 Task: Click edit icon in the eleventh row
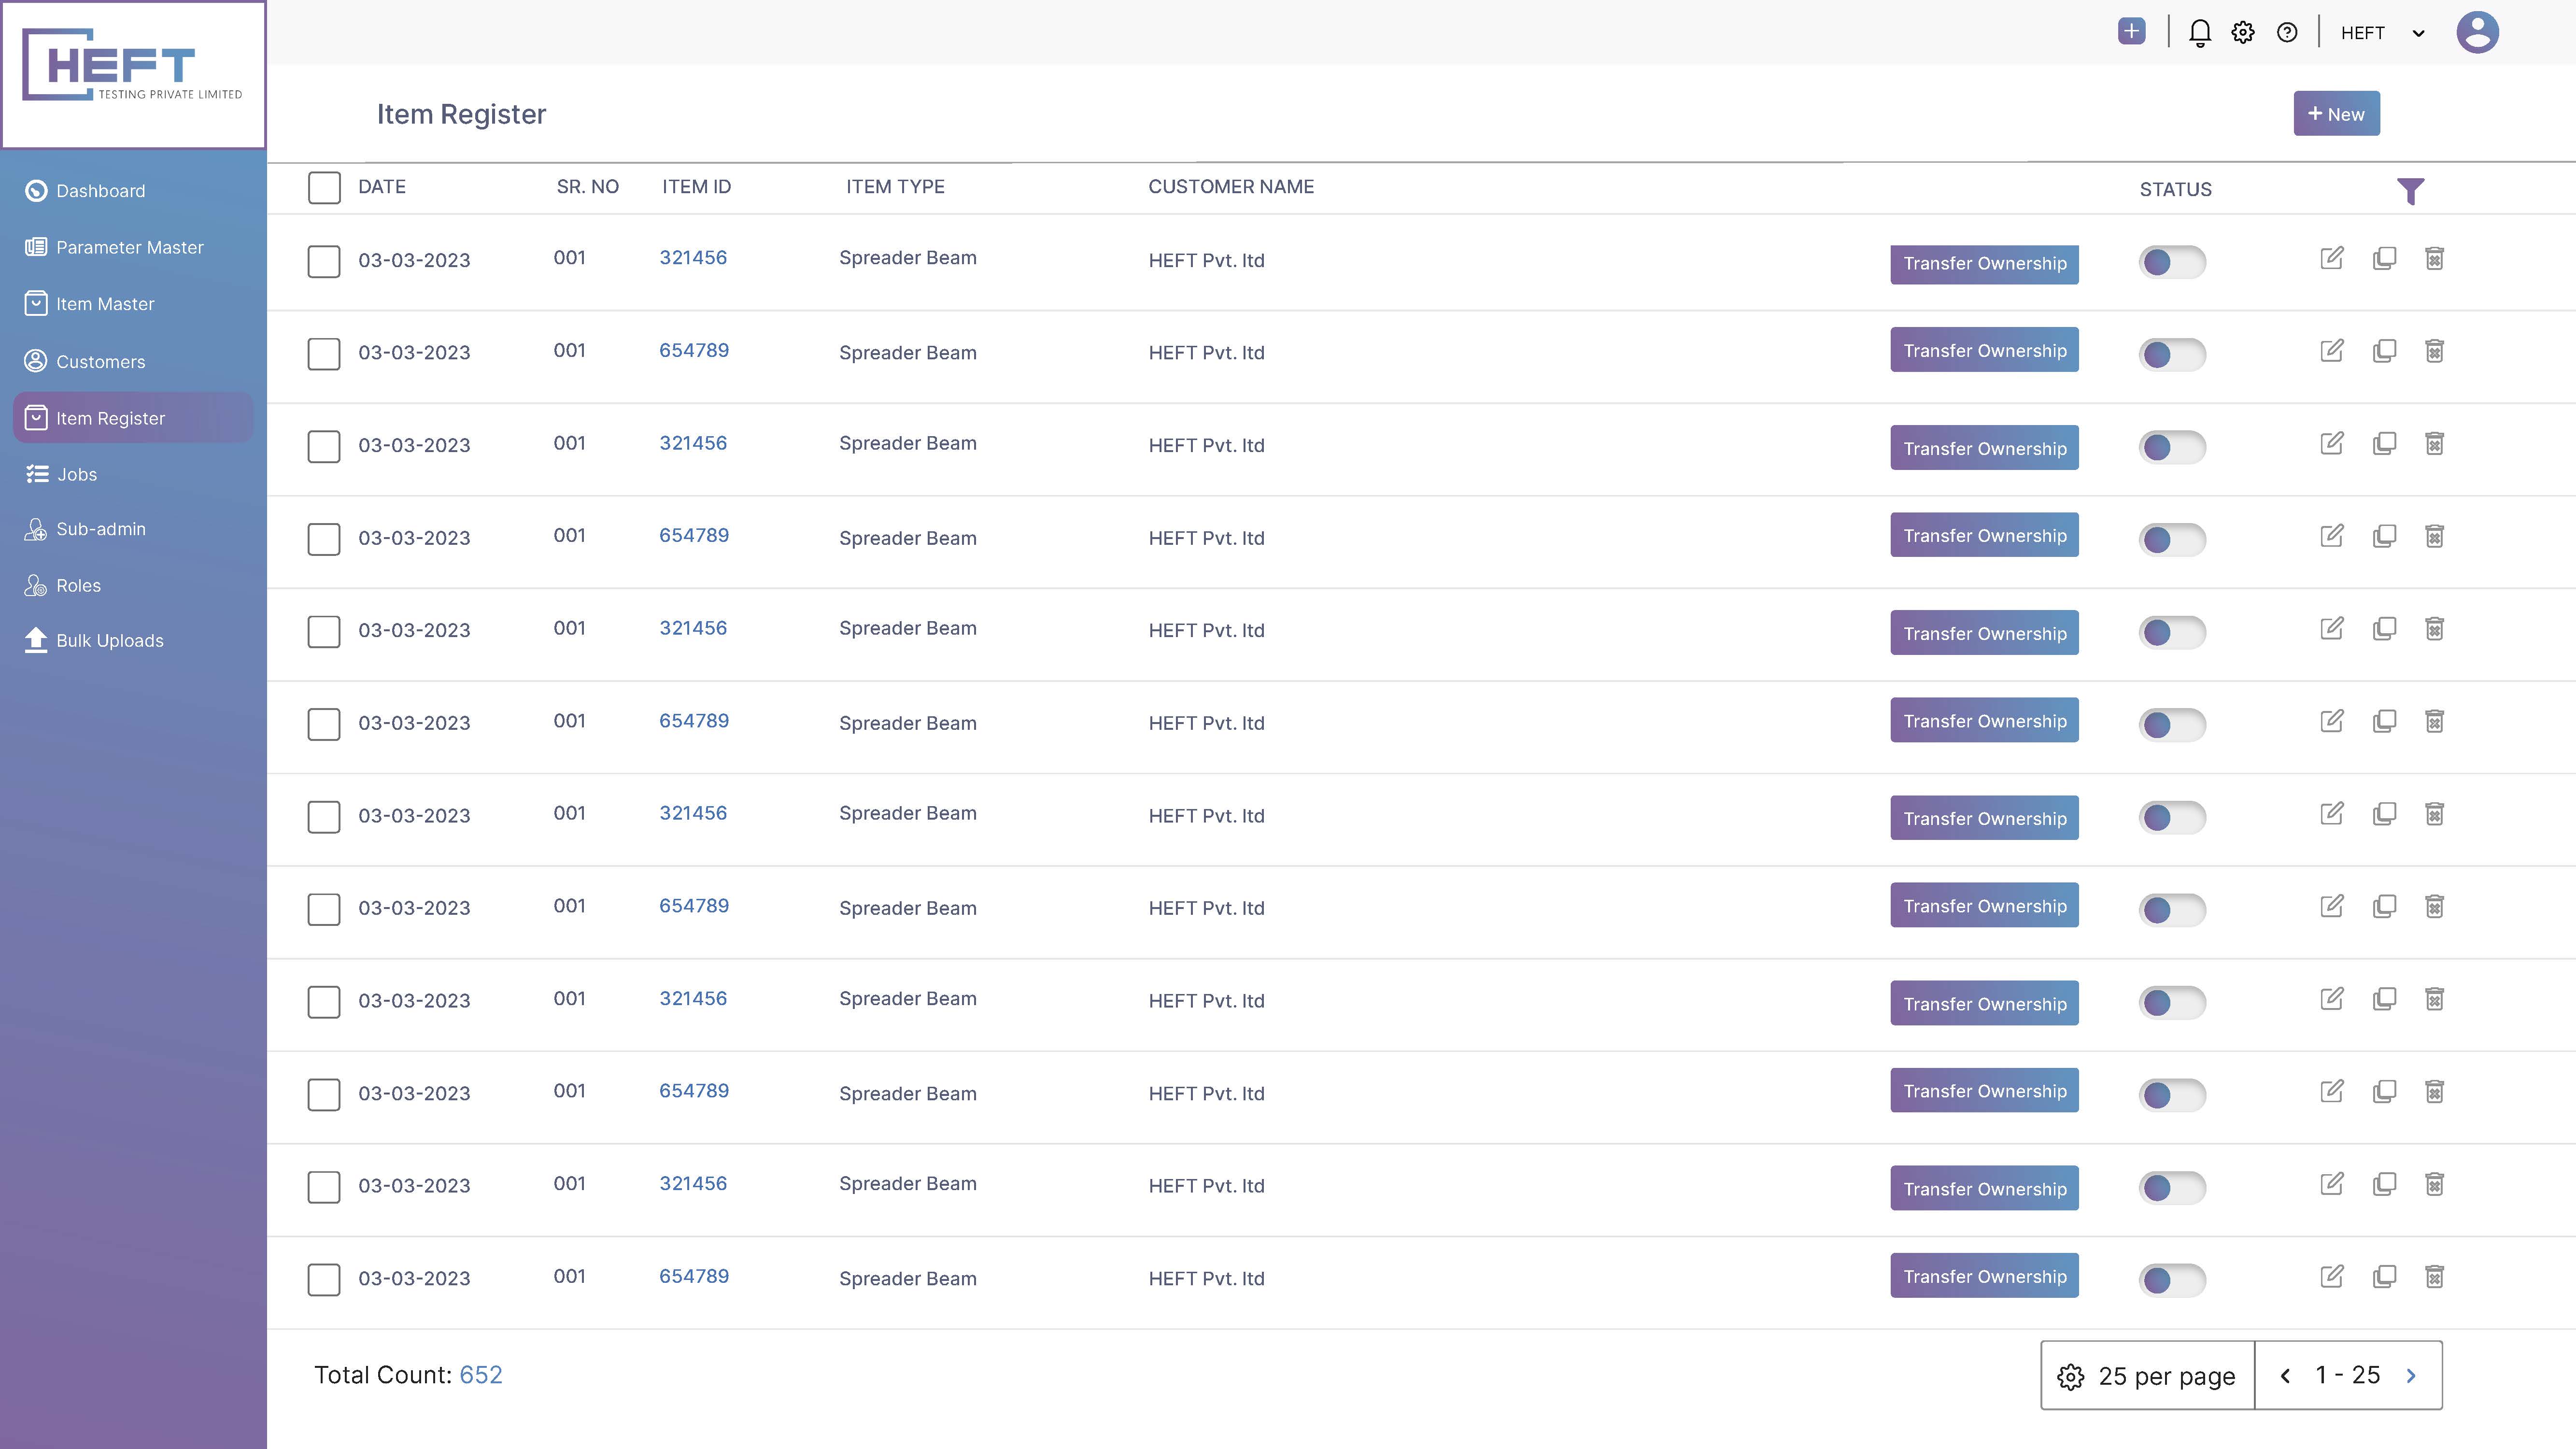pyautogui.click(x=2331, y=1184)
